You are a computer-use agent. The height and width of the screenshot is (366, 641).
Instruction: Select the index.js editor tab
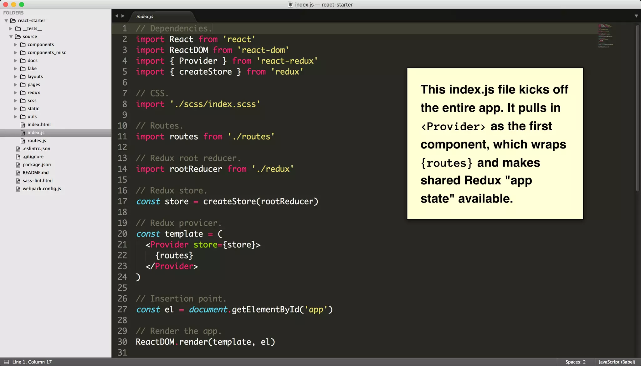coord(162,17)
